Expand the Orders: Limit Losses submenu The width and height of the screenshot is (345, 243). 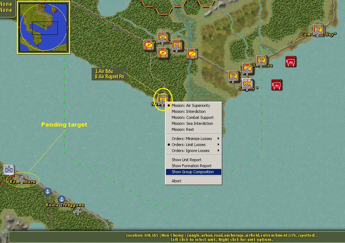tap(193, 145)
